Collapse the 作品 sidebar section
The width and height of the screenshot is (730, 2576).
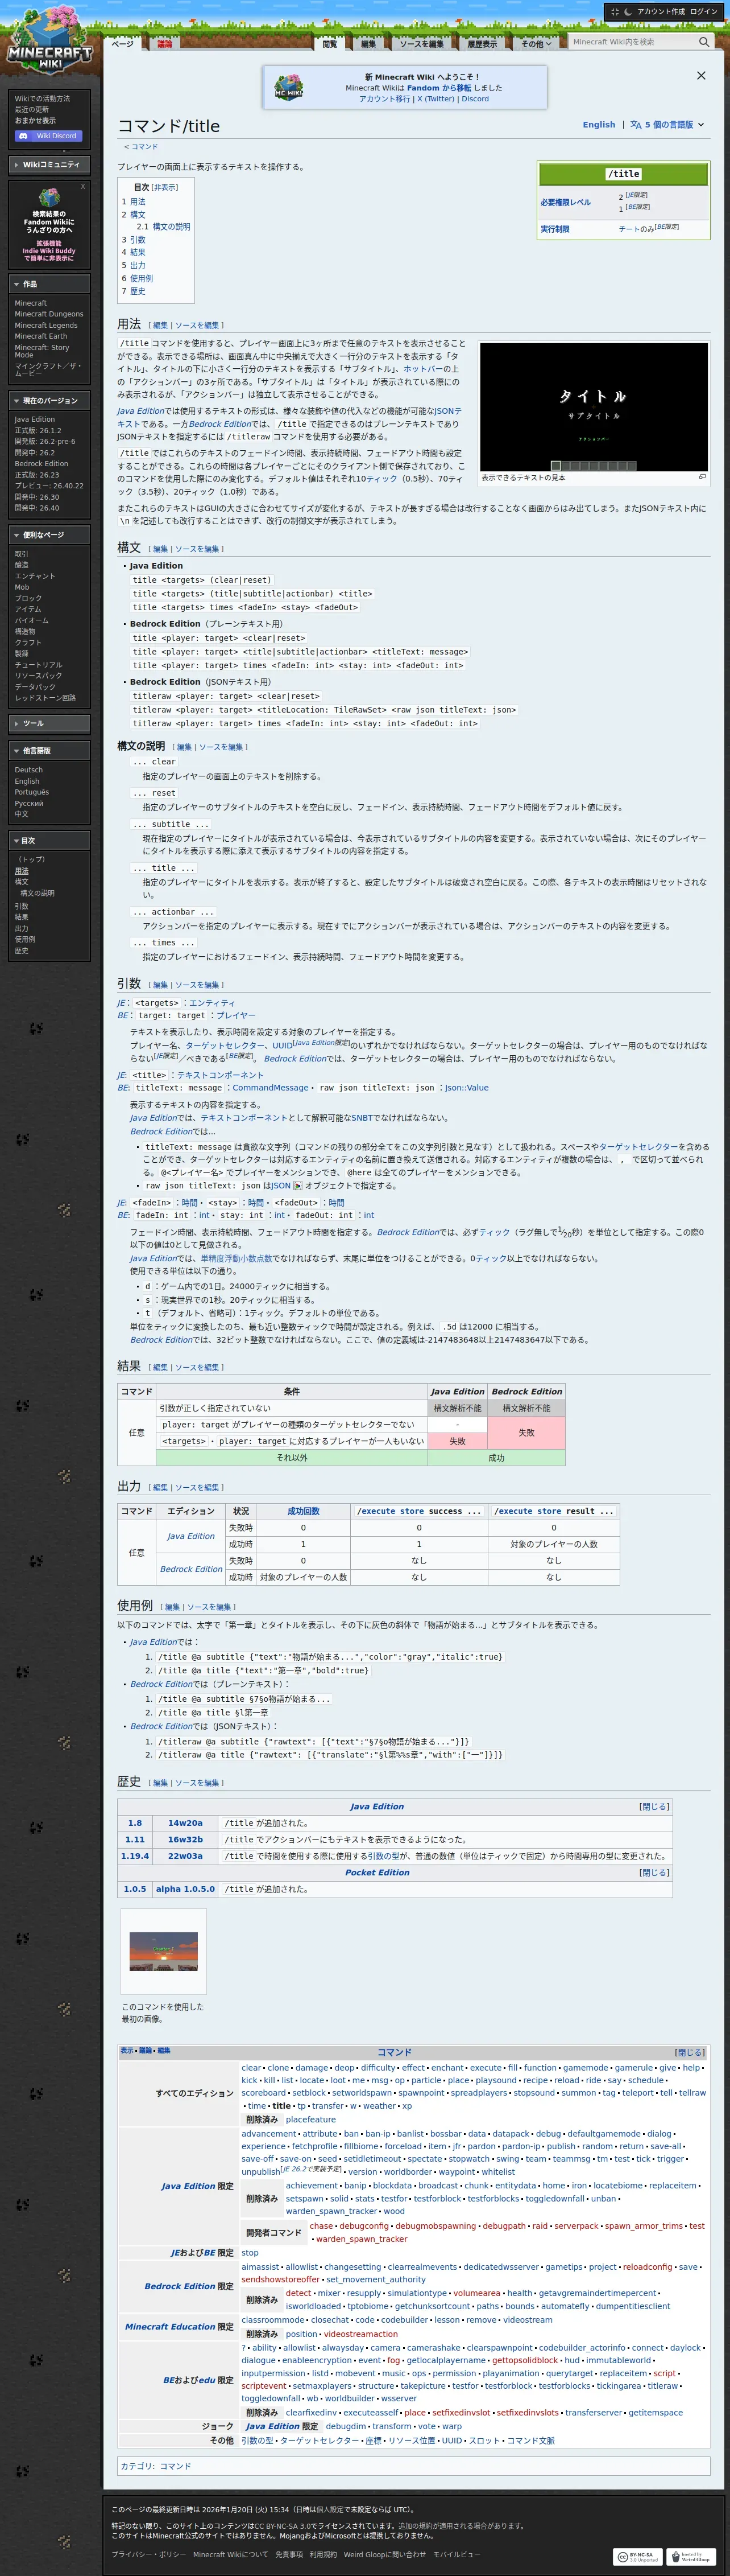click(x=50, y=284)
